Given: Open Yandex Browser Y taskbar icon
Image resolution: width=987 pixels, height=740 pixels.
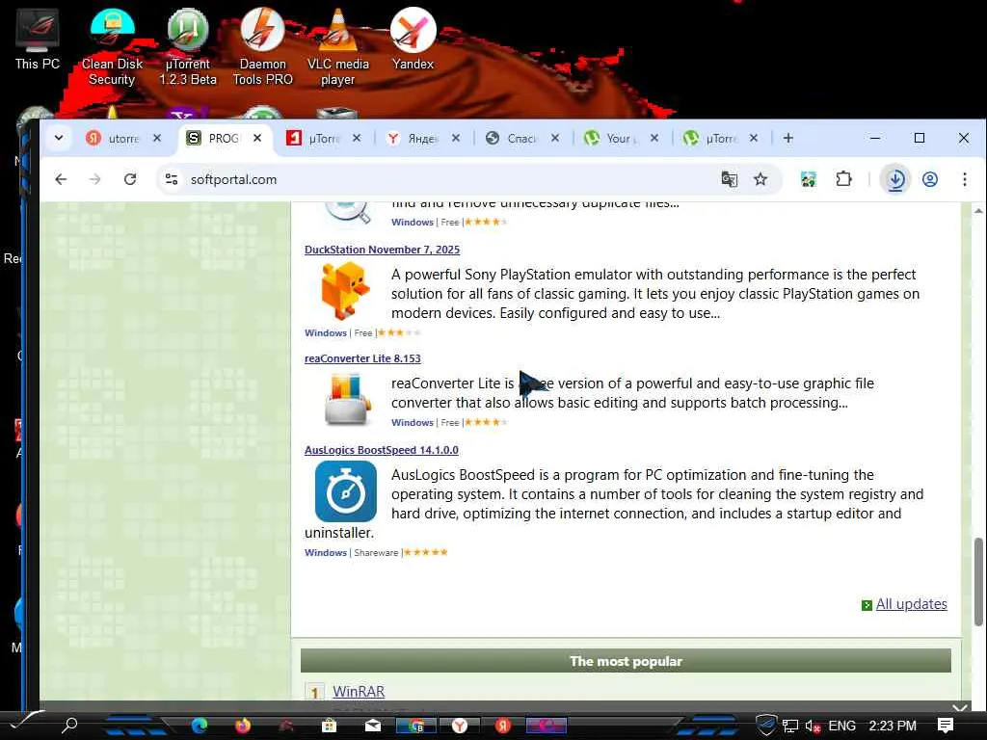Looking at the screenshot, I should pos(460,726).
